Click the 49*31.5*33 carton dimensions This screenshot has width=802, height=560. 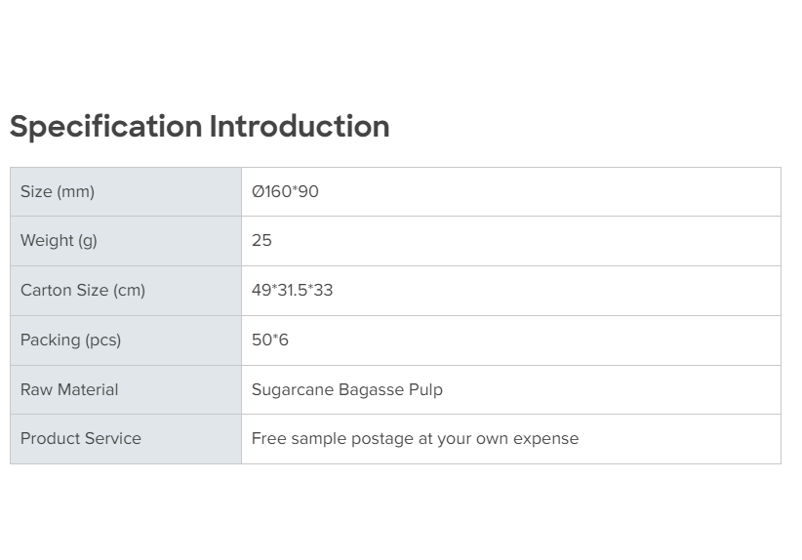point(292,291)
